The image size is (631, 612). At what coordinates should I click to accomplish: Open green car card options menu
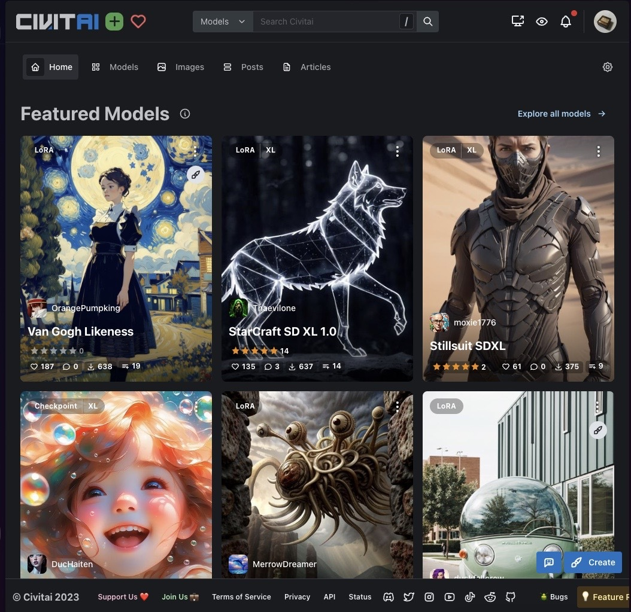point(597,407)
